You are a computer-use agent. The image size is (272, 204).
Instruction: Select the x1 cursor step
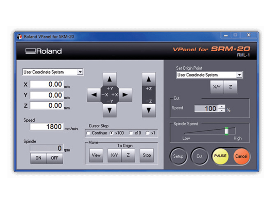click(147, 133)
